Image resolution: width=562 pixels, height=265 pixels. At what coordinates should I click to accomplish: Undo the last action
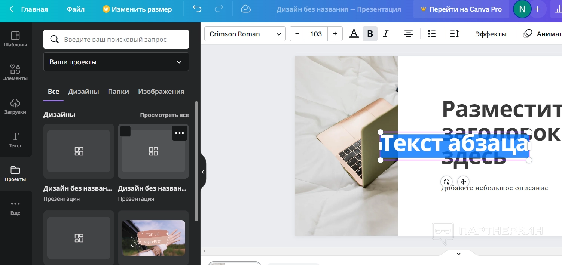point(197,9)
